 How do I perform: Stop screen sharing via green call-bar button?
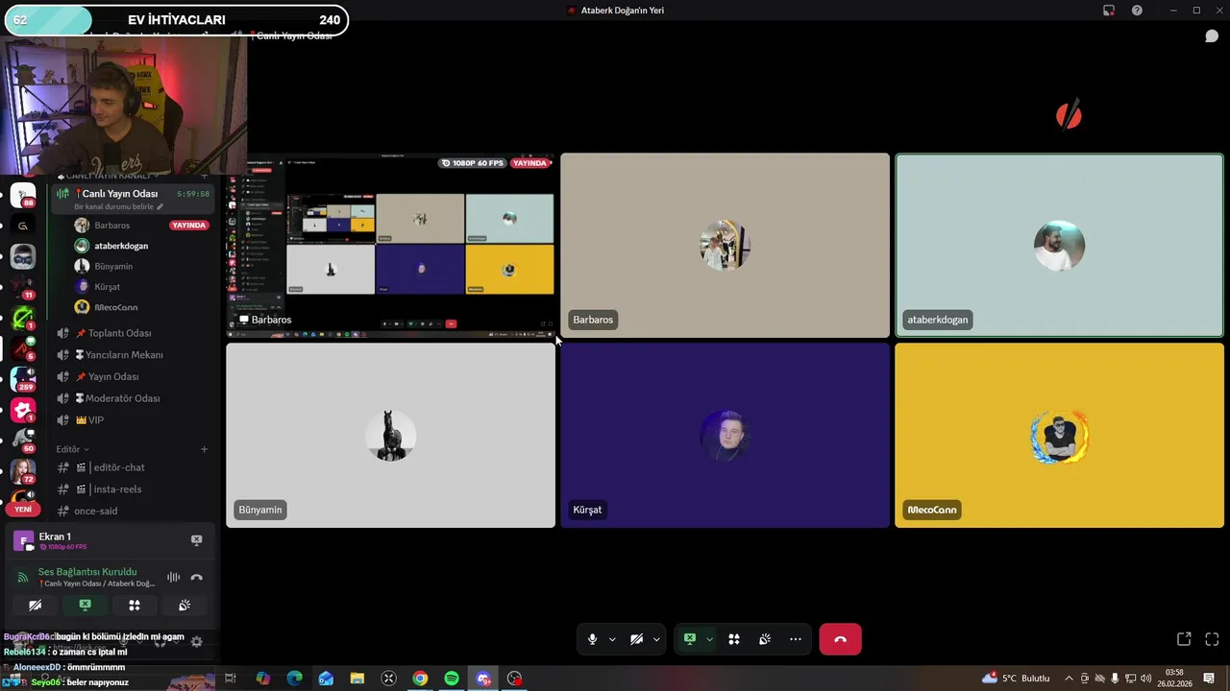[x=689, y=639]
